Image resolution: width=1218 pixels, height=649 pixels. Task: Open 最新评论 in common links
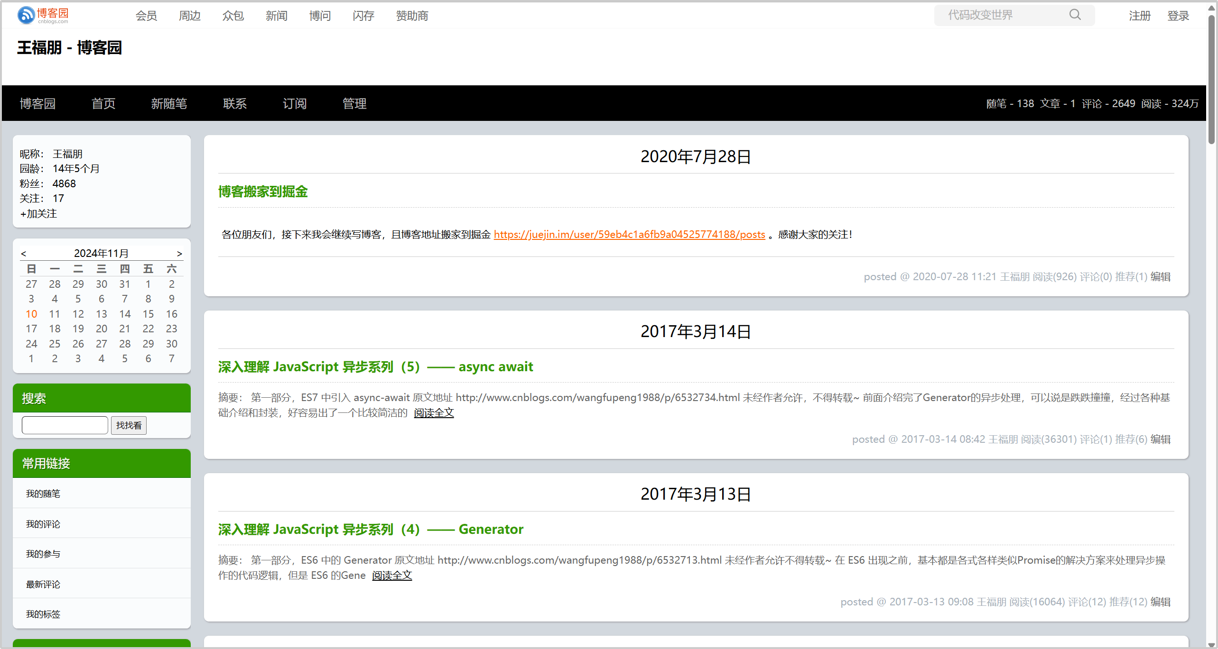tap(43, 585)
